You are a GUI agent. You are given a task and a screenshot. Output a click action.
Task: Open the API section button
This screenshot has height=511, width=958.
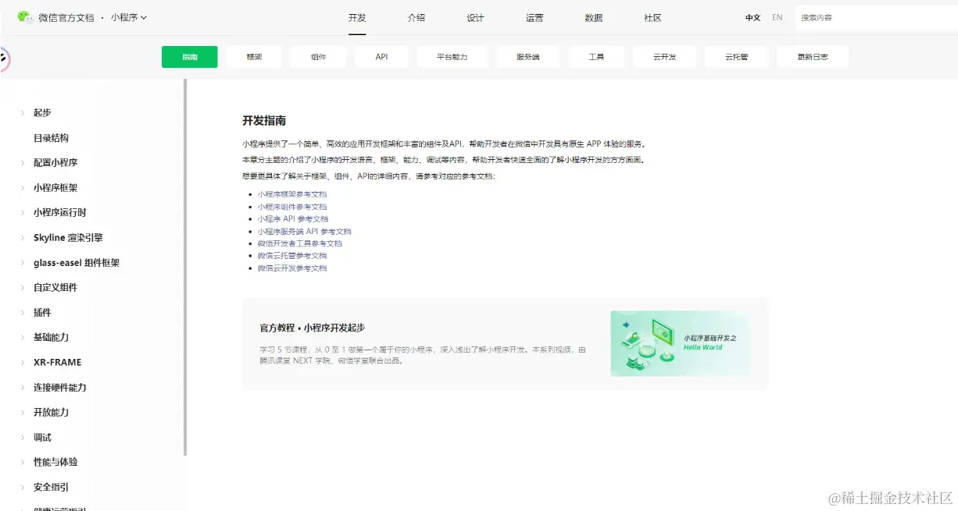[381, 57]
